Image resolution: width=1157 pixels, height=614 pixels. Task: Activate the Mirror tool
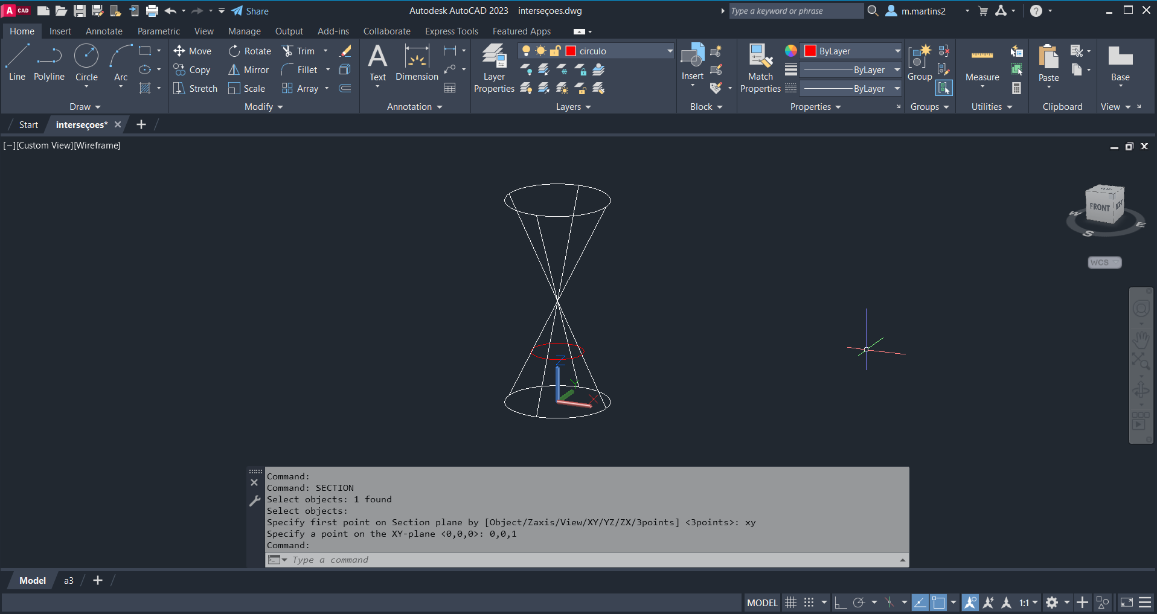click(248, 70)
